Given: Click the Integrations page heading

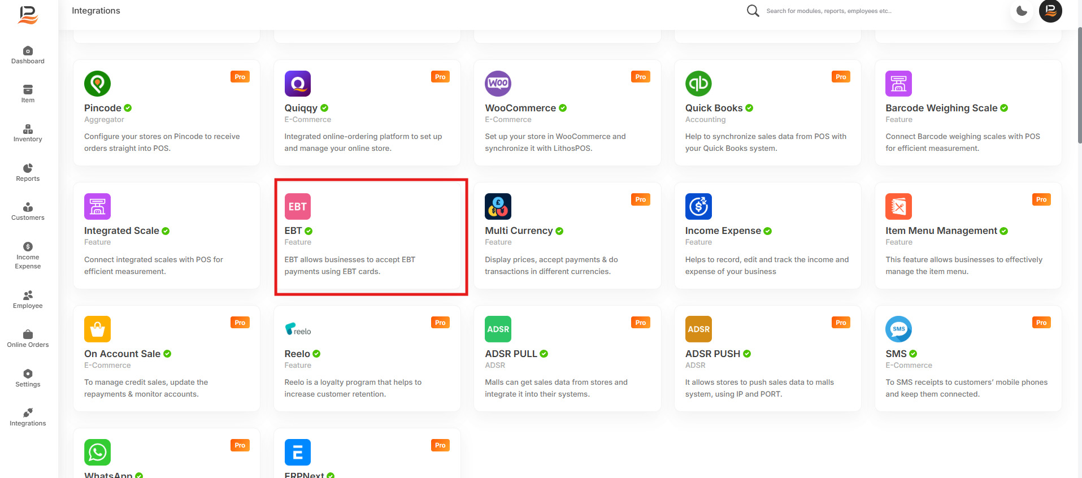Looking at the screenshot, I should pos(96,11).
